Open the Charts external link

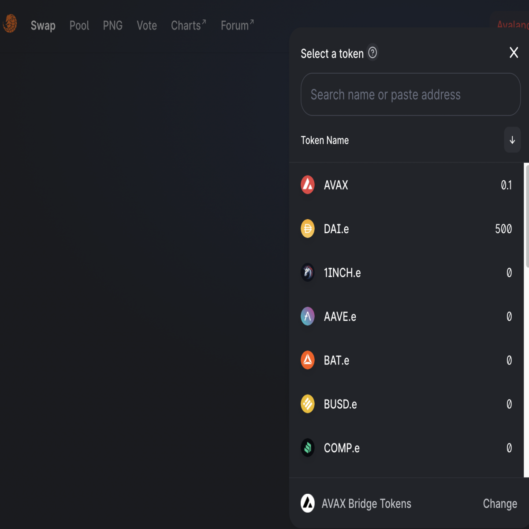pyautogui.click(x=189, y=25)
